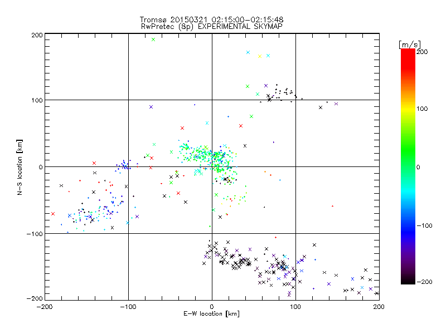Screen dimensions: 446x334
Task: Click the colorbar label '100'
Action: (x=422, y=109)
